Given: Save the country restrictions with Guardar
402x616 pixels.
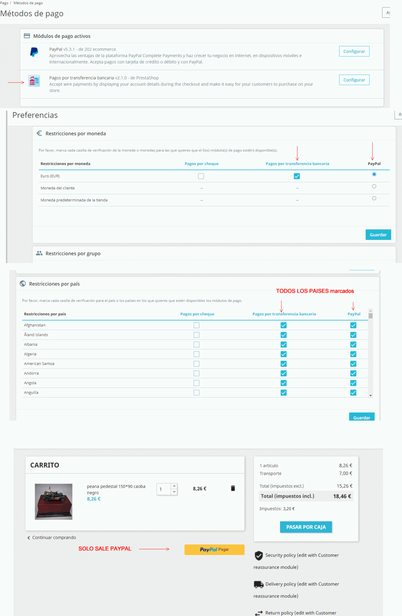Looking at the screenshot, I should pos(362,417).
